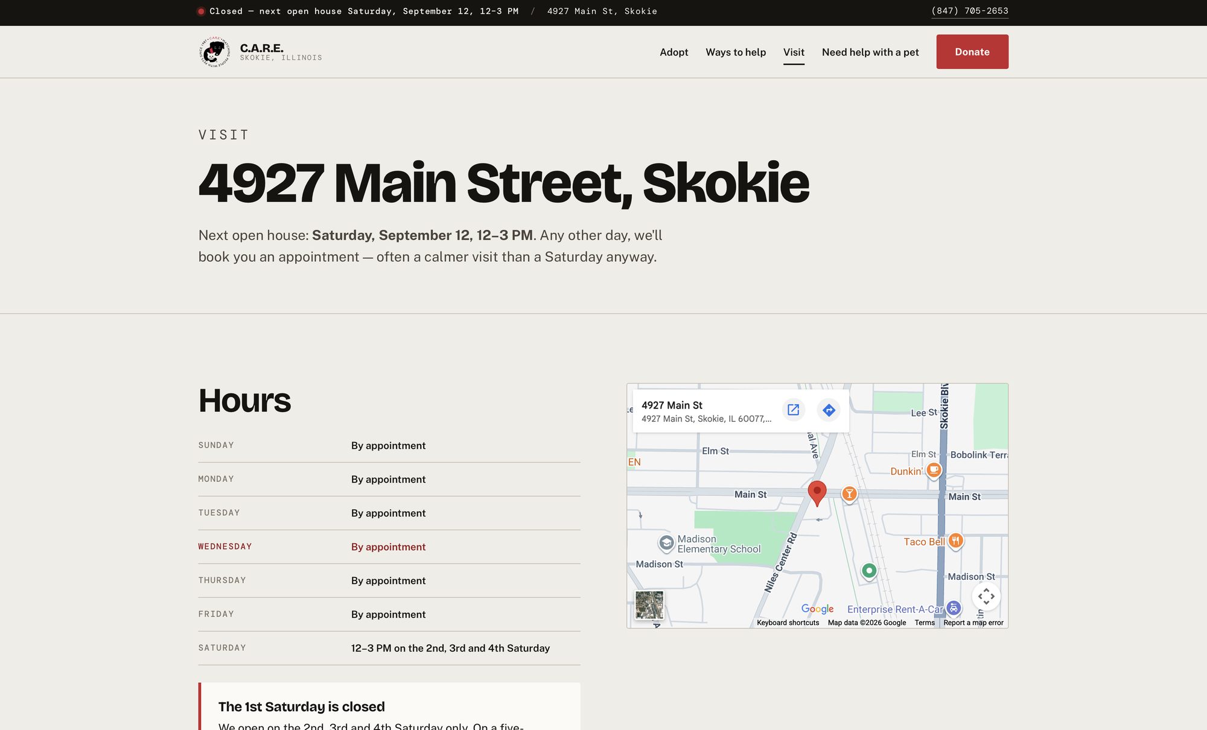Image resolution: width=1207 pixels, height=730 pixels.
Task: Click the Taco Bell restaurant marker
Action: pyautogui.click(x=955, y=541)
